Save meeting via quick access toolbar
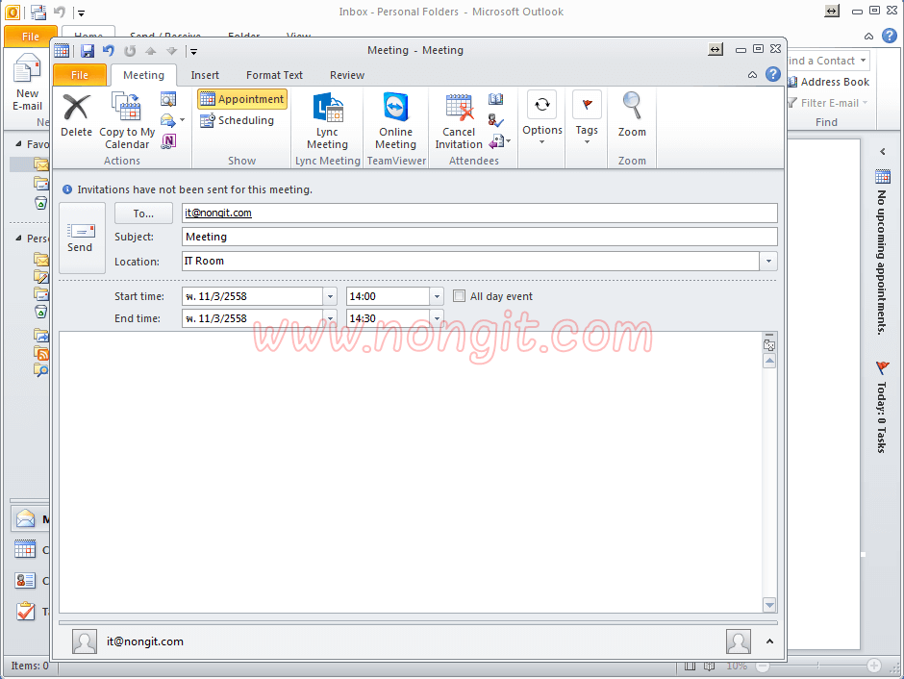 88,51
